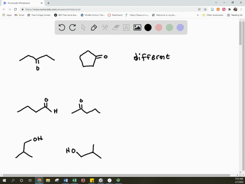245x184 pixels.
Task: Select the pen drawing tool
Action: (x=94, y=28)
